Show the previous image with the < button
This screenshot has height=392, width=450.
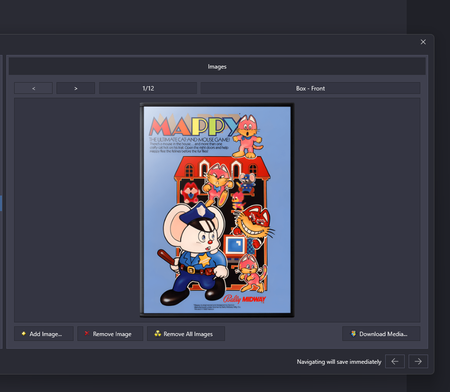[x=33, y=88]
